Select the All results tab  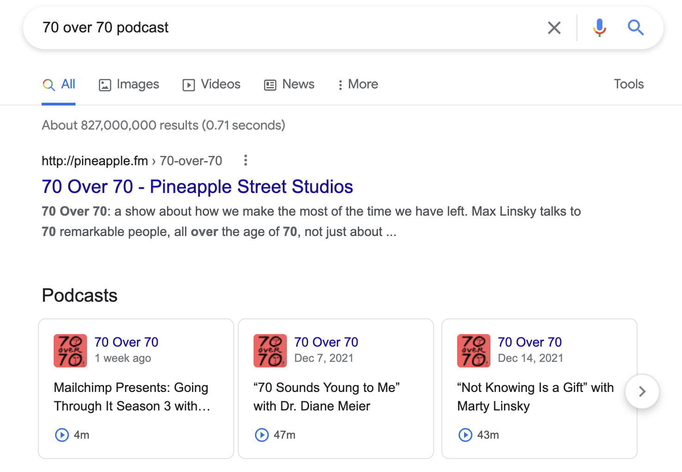pos(59,84)
